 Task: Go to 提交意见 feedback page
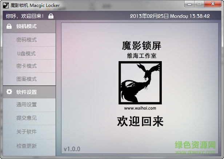pyautogui.click(x=27, y=118)
